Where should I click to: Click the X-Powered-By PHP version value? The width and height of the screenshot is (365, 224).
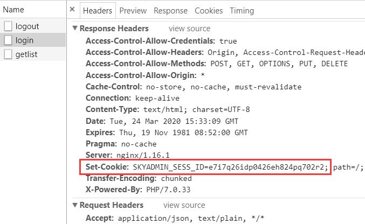[x=168, y=190]
